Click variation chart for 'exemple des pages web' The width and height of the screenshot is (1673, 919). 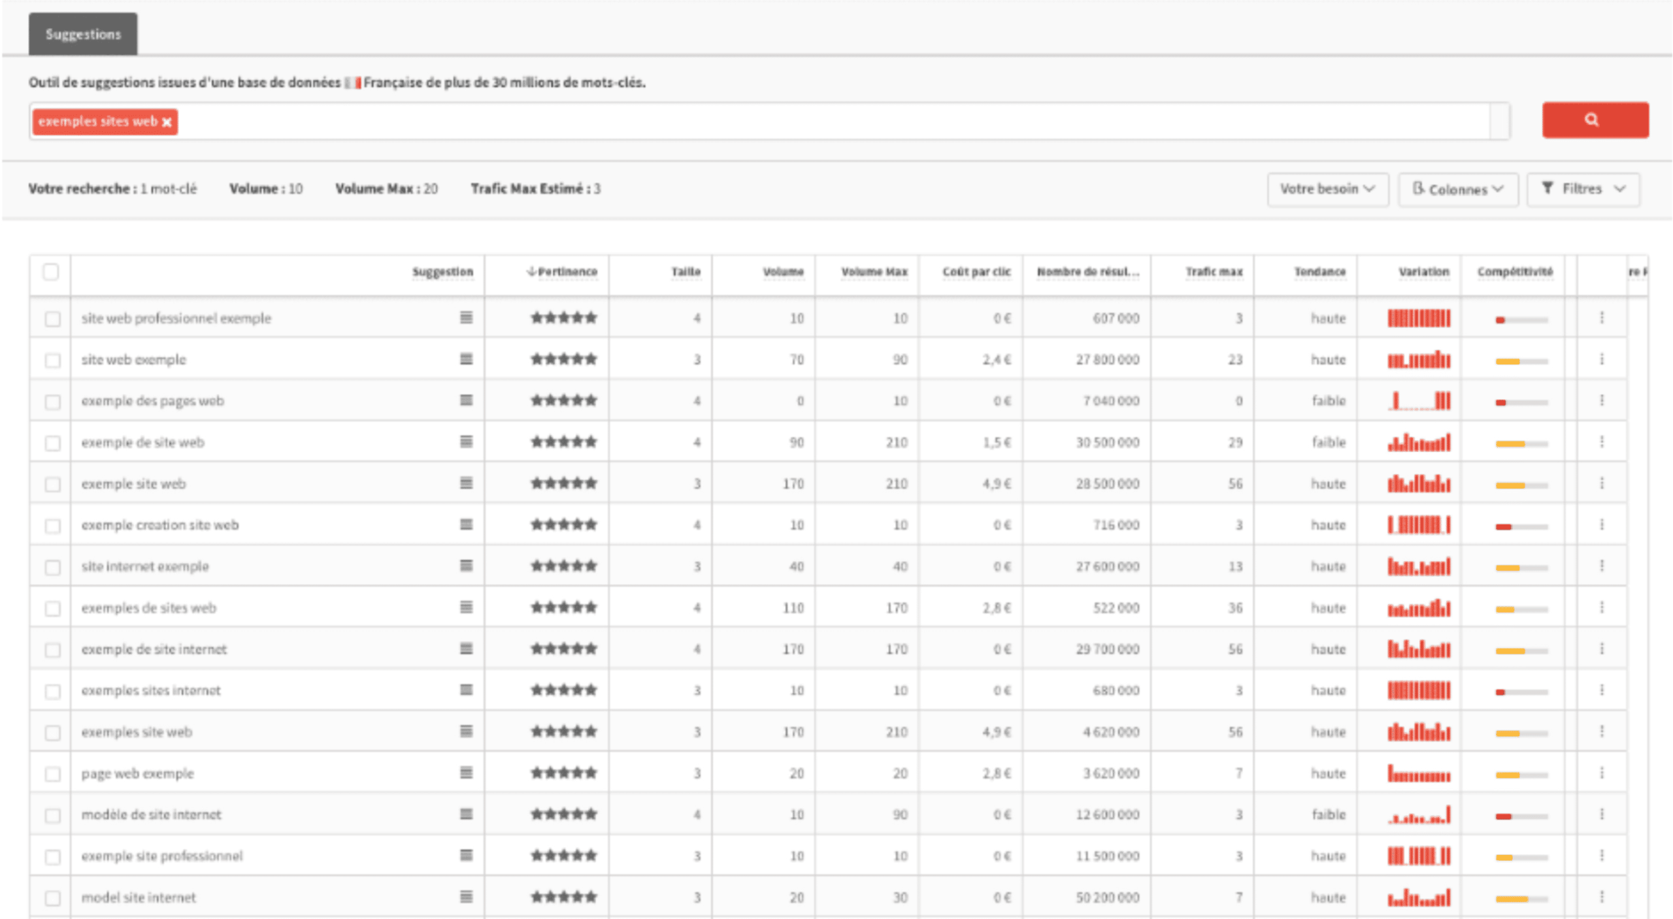pyautogui.click(x=1419, y=400)
